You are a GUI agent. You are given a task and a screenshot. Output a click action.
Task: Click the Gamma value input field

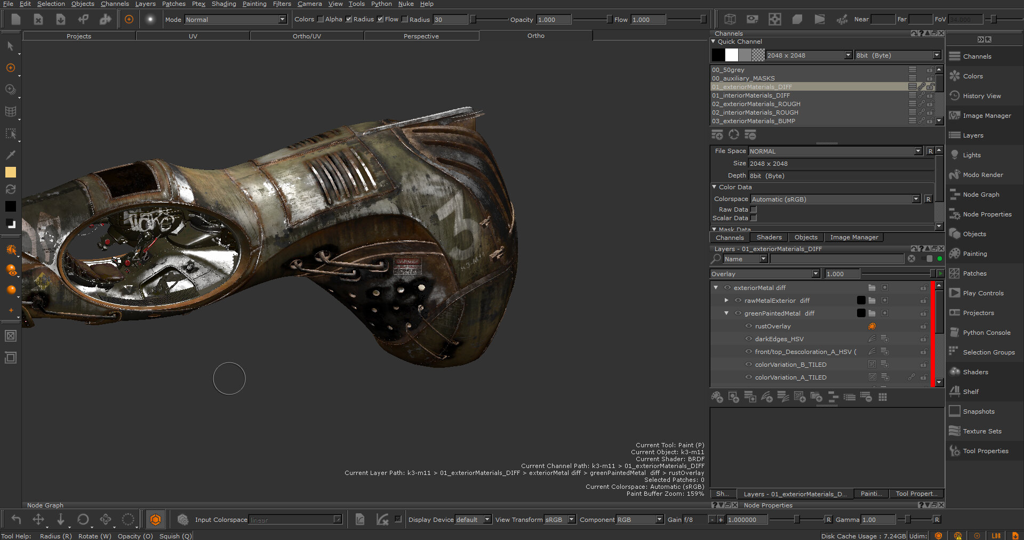coord(877,520)
